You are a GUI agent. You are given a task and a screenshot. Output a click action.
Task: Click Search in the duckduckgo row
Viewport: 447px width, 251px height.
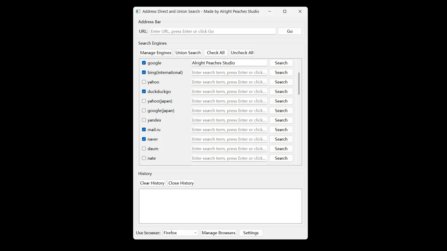[x=281, y=92]
